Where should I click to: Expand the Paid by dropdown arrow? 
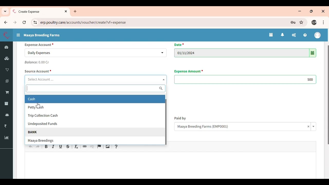click(x=313, y=126)
